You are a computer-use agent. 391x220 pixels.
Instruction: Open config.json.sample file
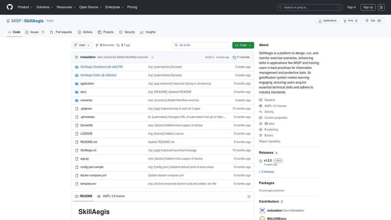pyautogui.click(x=92, y=167)
